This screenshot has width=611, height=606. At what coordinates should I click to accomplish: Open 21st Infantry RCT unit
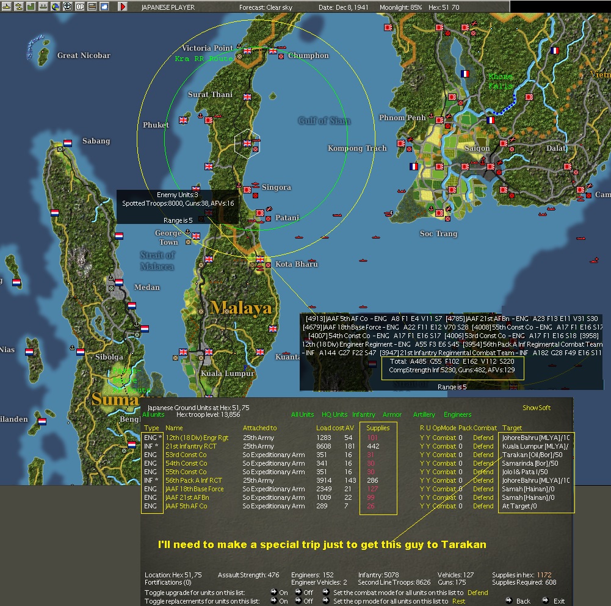191,446
